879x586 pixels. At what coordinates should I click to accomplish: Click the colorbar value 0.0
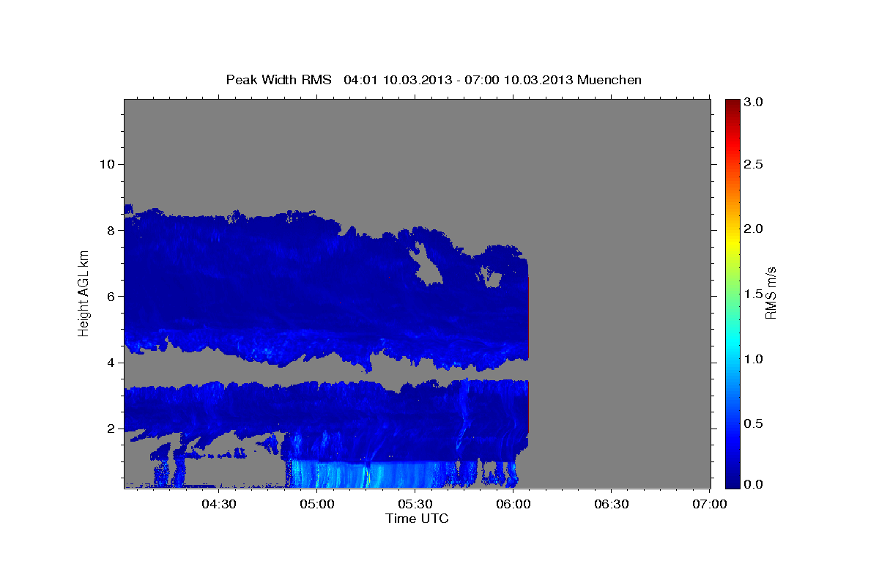(x=753, y=484)
